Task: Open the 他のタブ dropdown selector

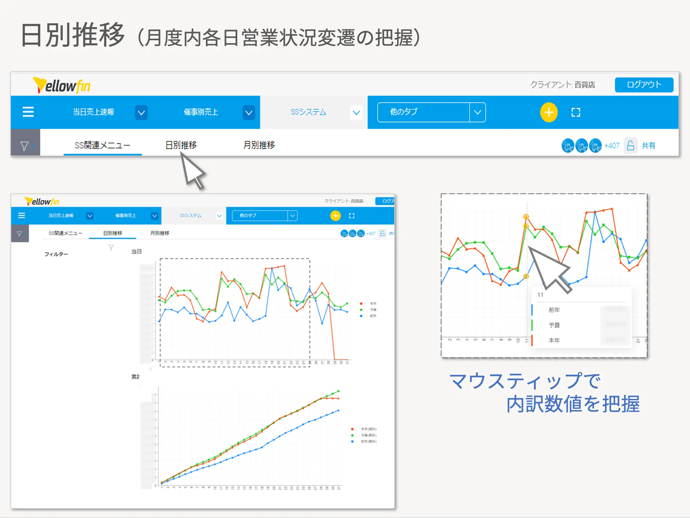Action: point(478,112)
